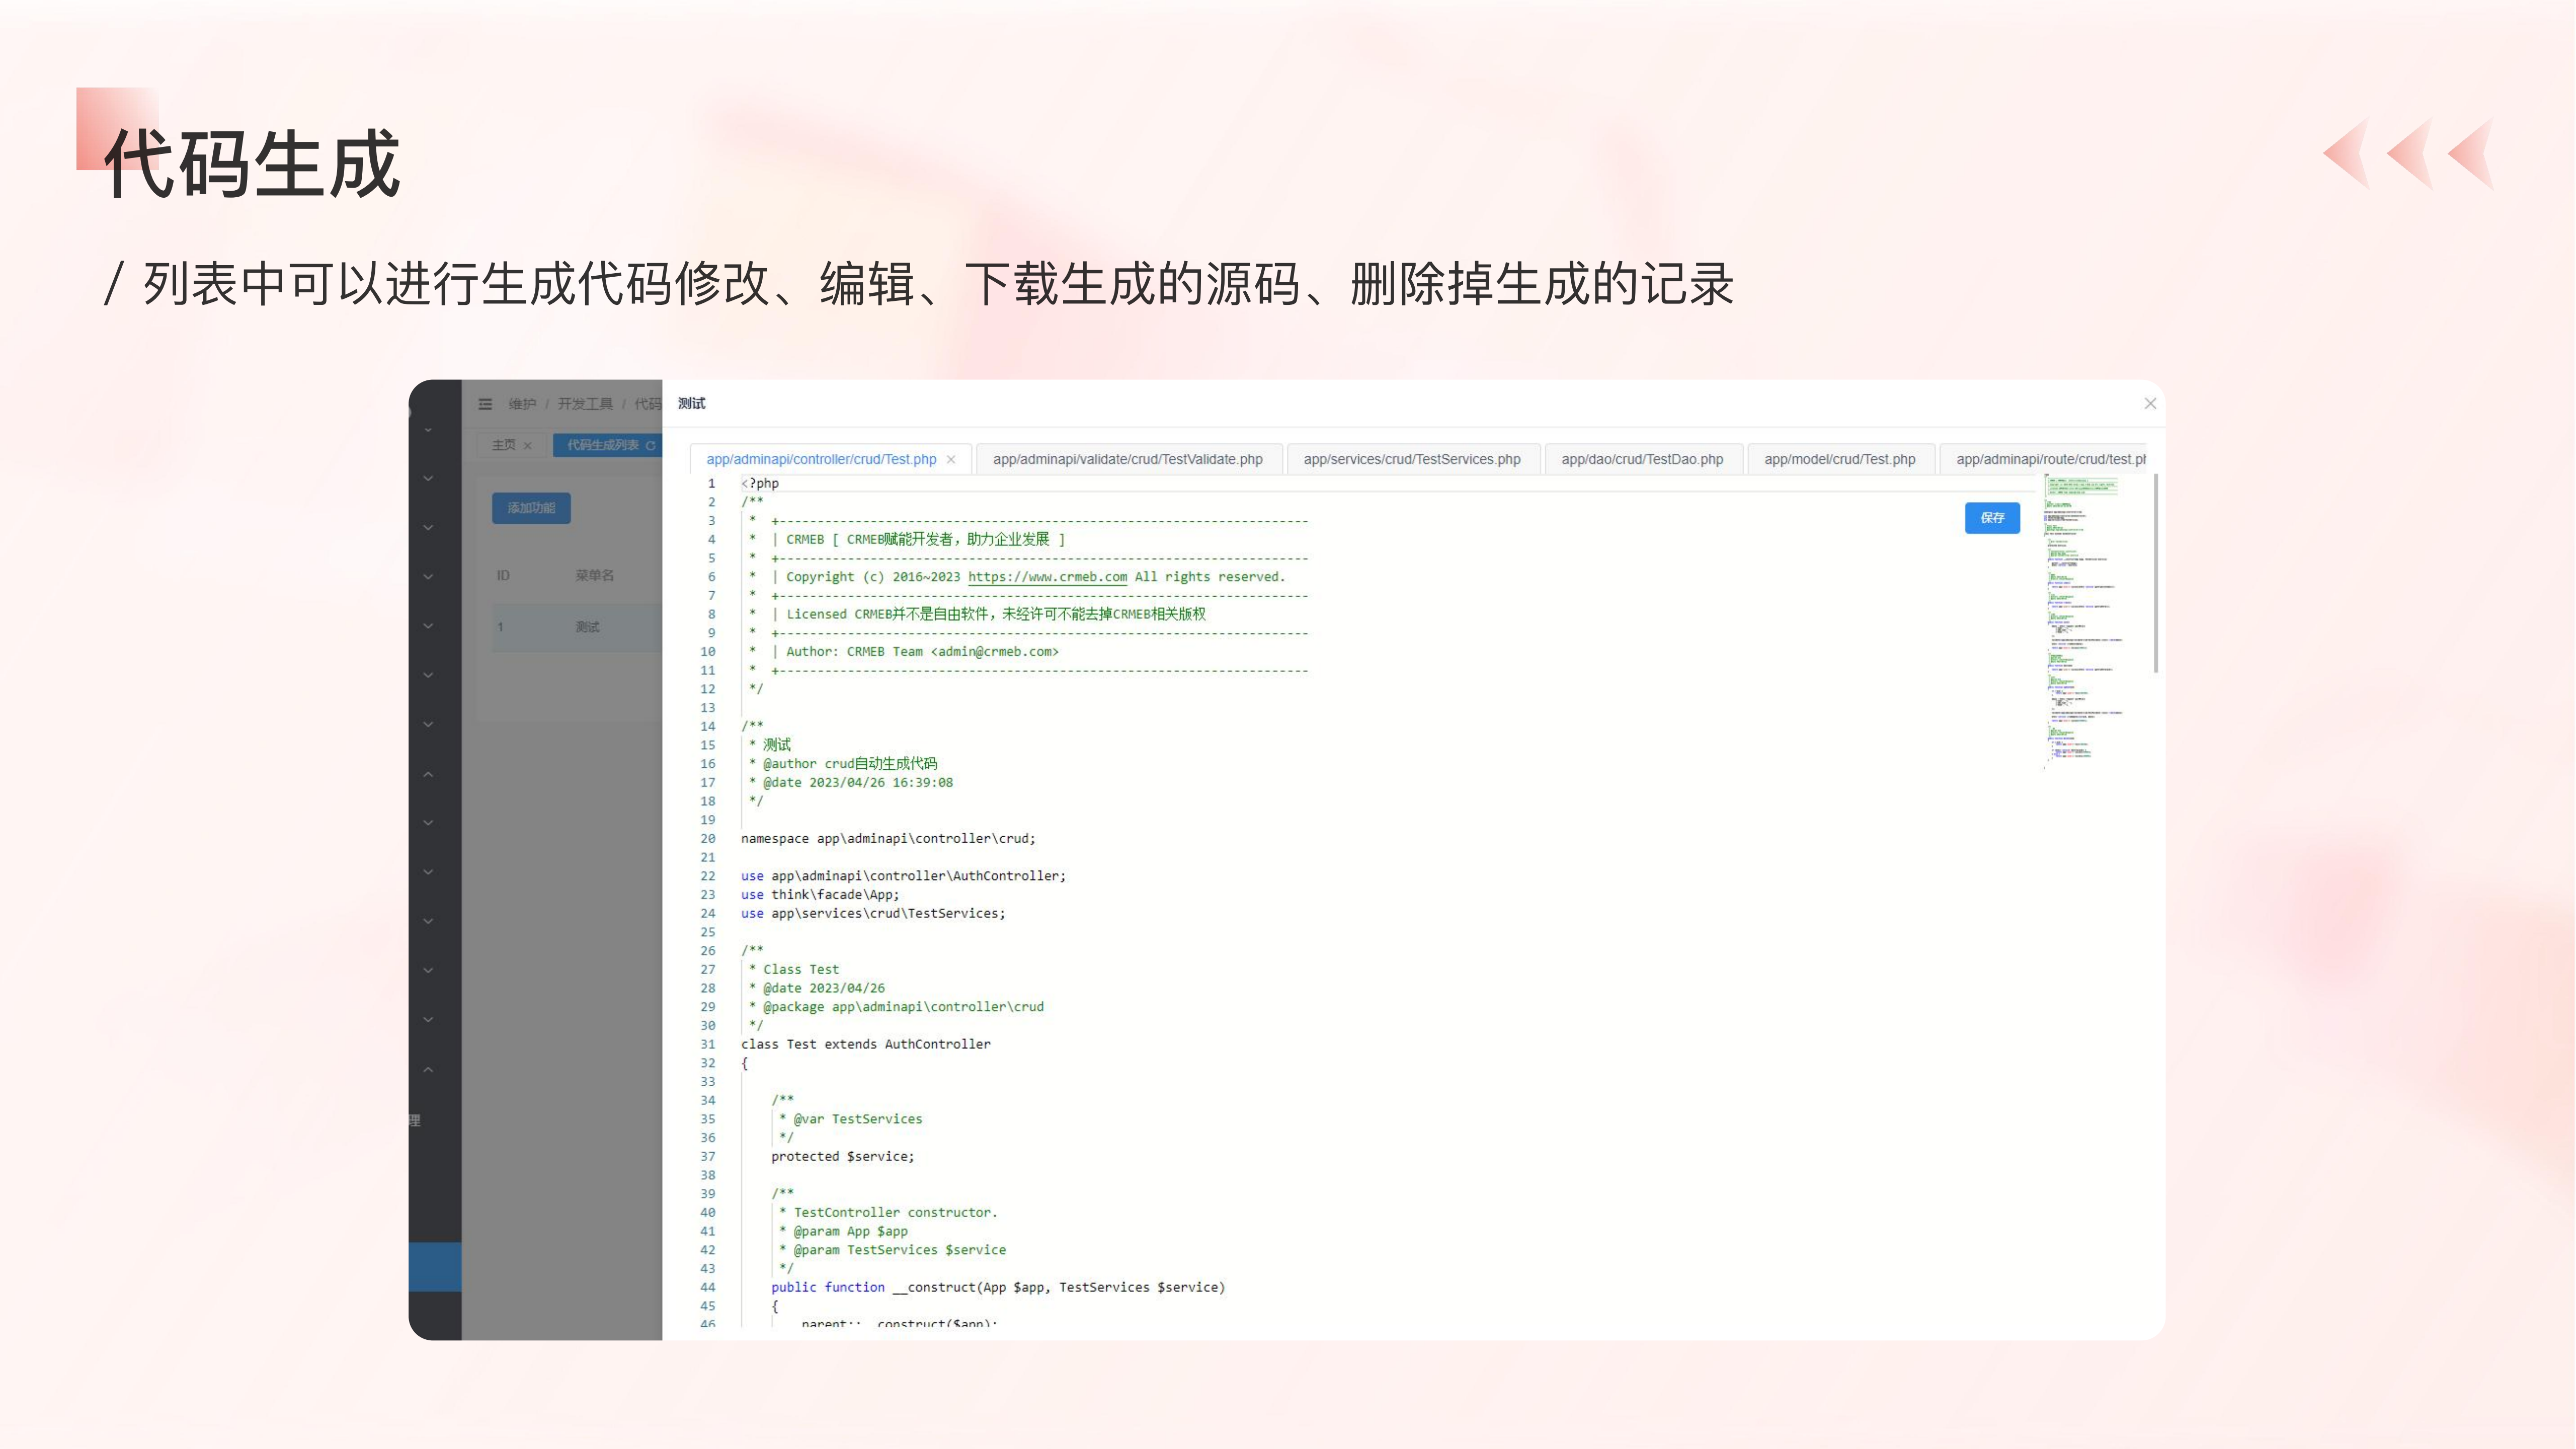The width and height of the screenshot is (2576, 1449).
Task: Click the 维护 breadcrumb
Action: [522, 404]
